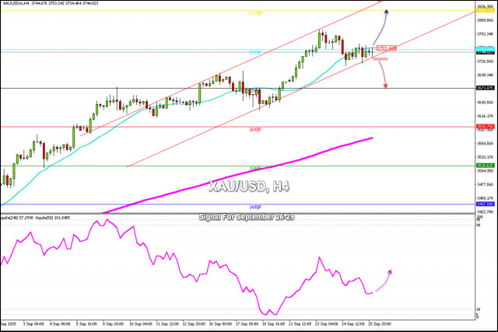Click the 18 Sep 16:00 time label
This screenshot has width=498, height=332.
(273, 323)
